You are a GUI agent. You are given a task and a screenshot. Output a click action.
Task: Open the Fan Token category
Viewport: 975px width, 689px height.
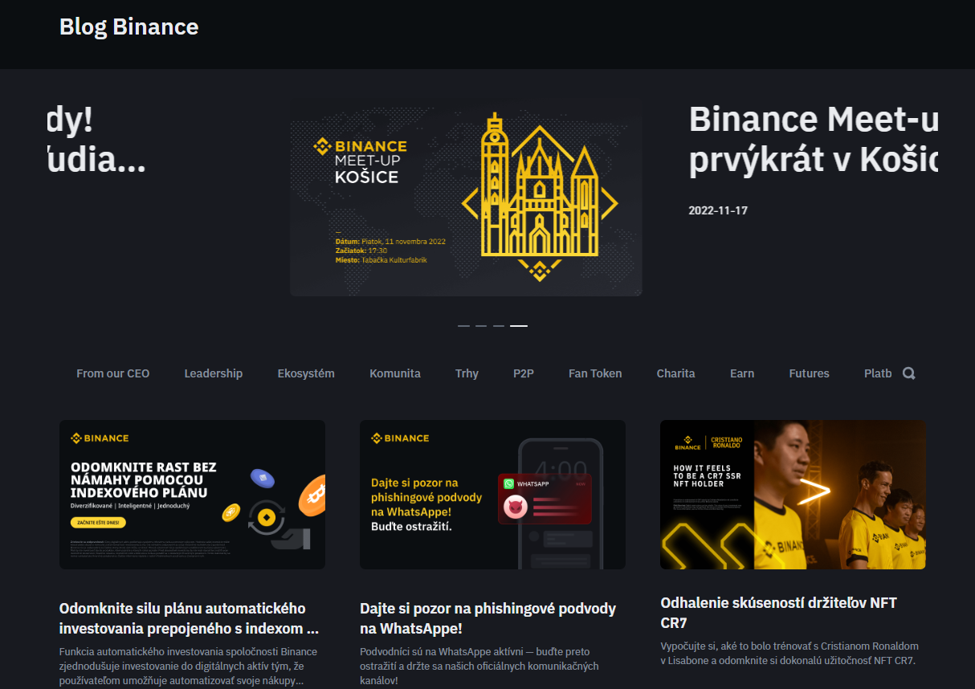pos(595,373)
